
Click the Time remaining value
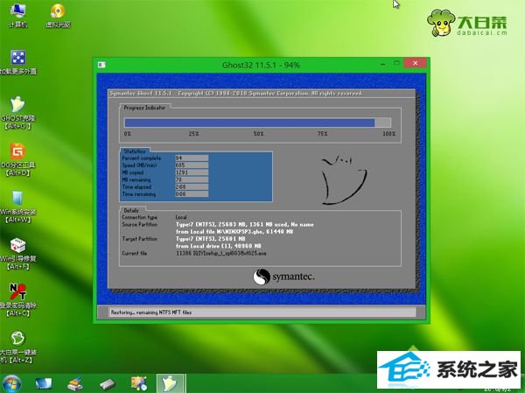192,194
